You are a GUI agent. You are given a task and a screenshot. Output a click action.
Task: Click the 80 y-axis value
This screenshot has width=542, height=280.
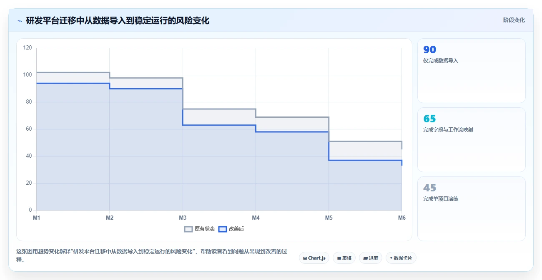[29, 102]
